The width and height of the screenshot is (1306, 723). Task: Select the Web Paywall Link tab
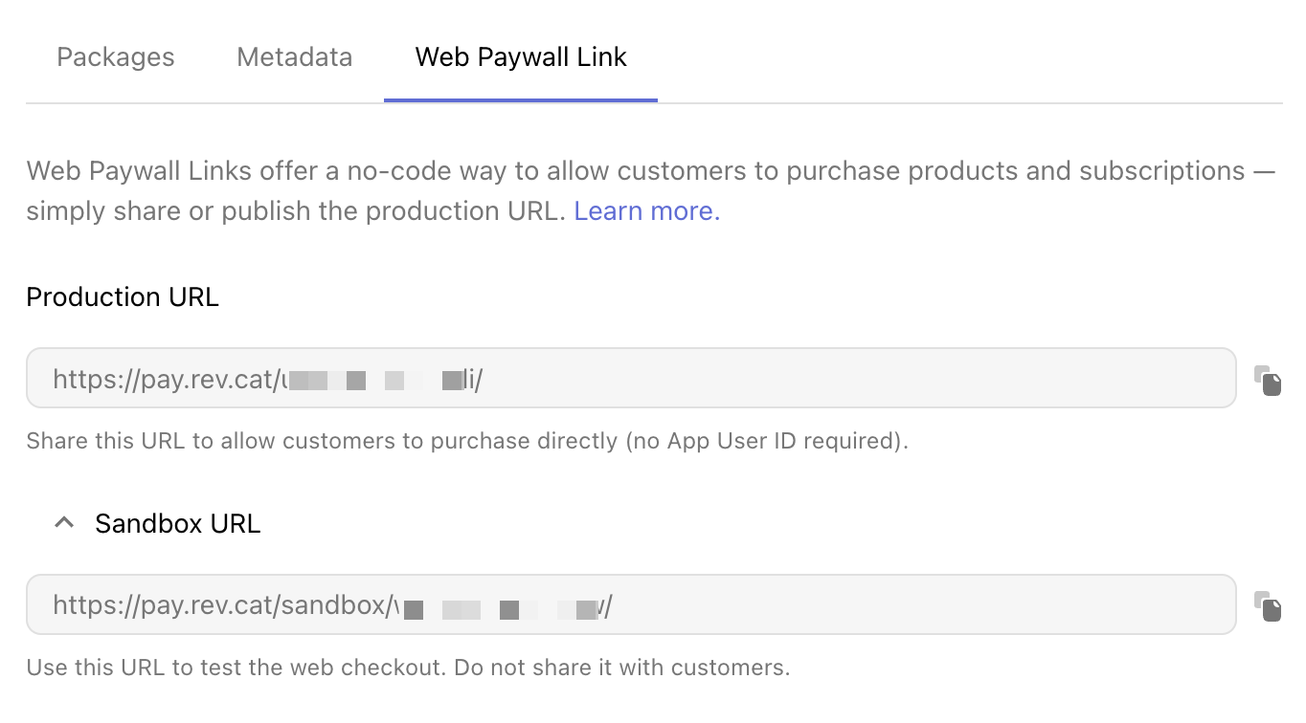[521, 57]
